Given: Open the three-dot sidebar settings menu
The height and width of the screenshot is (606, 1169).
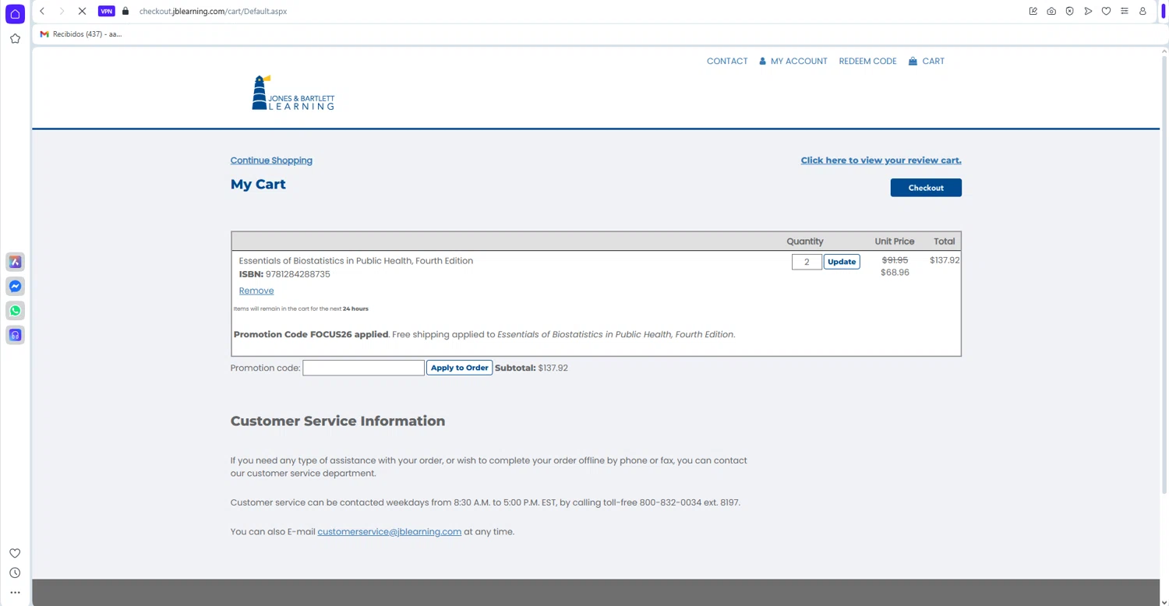Looking at the screenshot, I should [x=15, y=593].
